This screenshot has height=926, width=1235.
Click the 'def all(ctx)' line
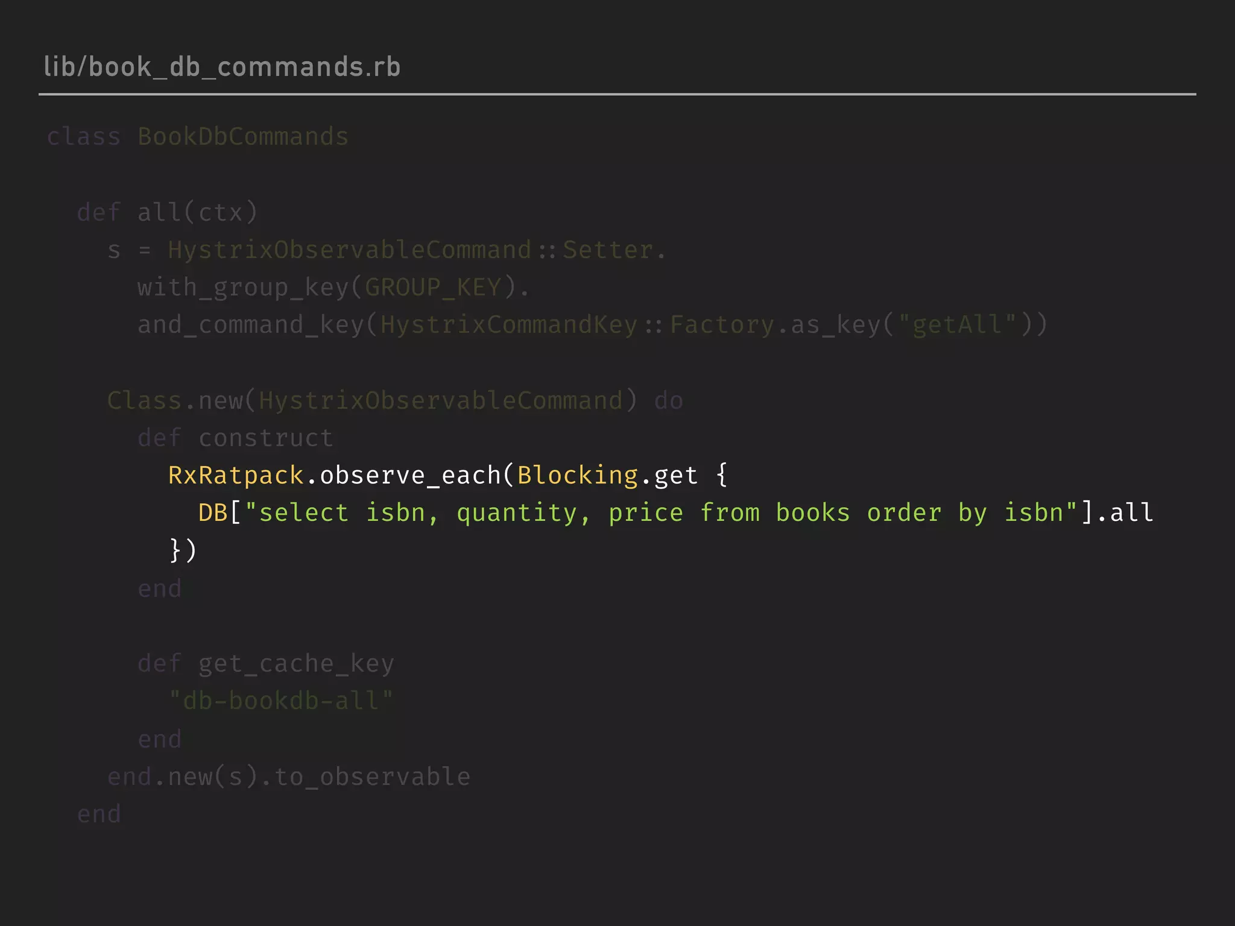point(168,212)
